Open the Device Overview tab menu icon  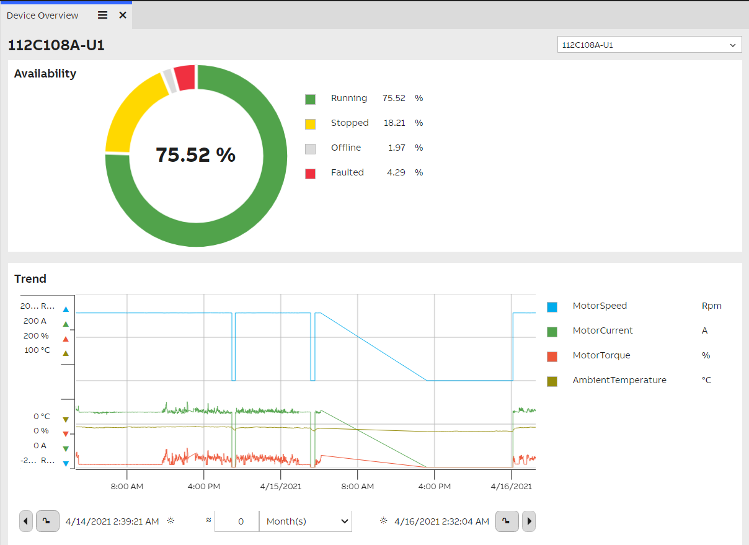point(103,16)
